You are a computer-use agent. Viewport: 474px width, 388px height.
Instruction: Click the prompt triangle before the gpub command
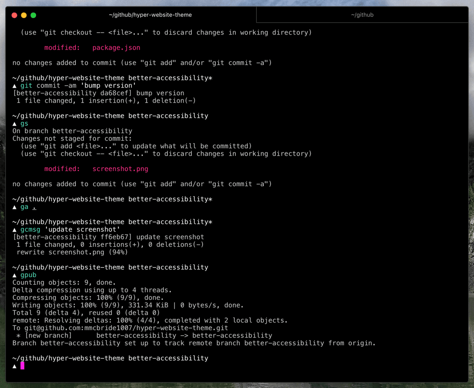tap(15, 275)
